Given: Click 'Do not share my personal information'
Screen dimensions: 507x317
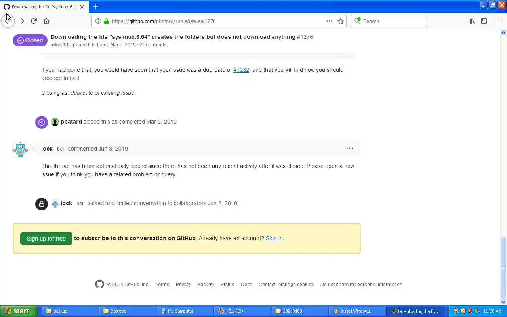Looking at the screenshot, I should pos(361,285).
